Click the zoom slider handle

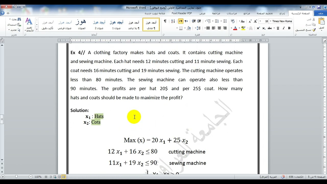click(16, 177)
